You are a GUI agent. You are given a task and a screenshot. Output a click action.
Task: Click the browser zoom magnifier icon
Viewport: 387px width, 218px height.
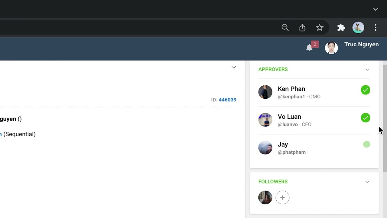285,28
